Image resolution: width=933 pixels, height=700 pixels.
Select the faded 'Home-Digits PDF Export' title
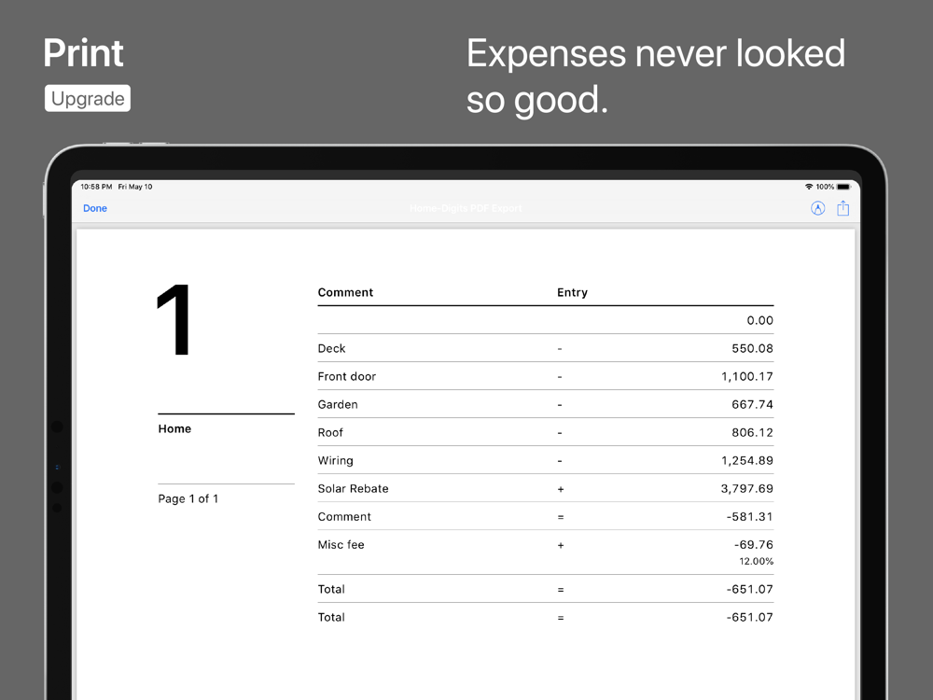point(466,208)
